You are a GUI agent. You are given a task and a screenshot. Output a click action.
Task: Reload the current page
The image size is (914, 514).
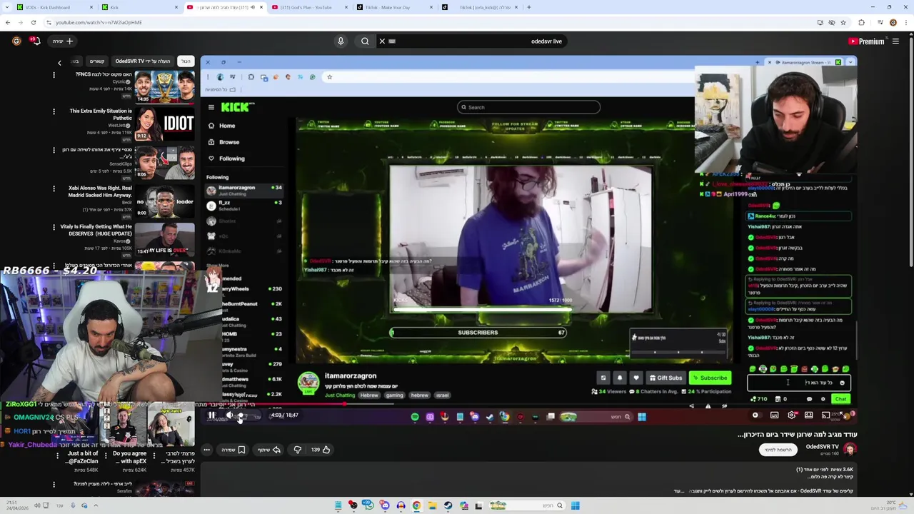pyautogui.click(x=34, y=22)
